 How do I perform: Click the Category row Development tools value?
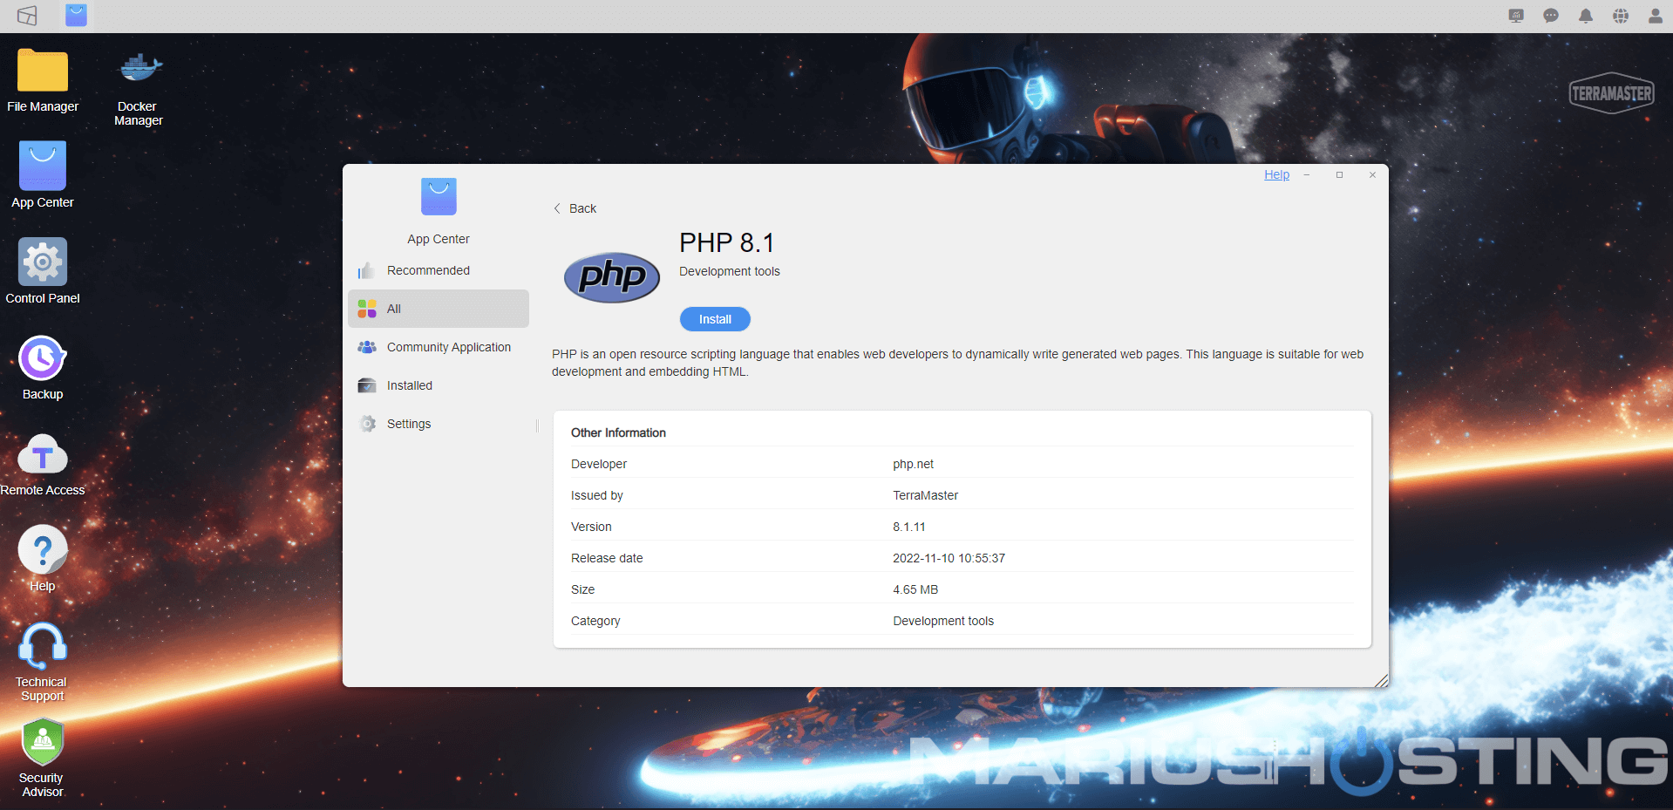tap(943, 621)
